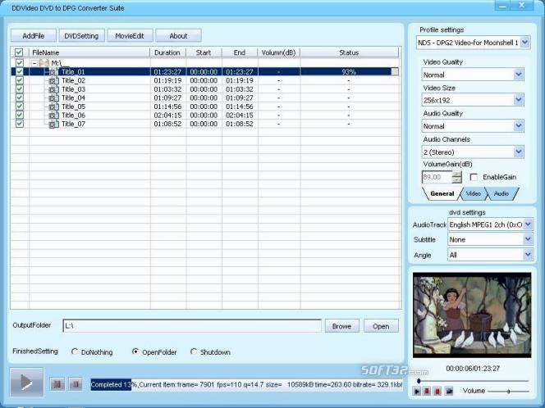Uncheck the Title_05 checkbox
Screen dimensions: 545x408
(20, 107)
